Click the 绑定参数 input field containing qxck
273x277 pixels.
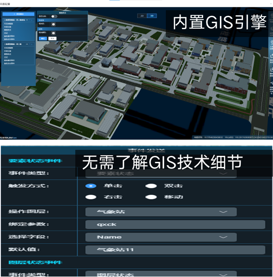tap(175, 225)
